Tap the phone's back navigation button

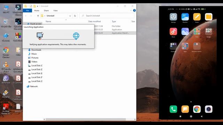[201, 116]
